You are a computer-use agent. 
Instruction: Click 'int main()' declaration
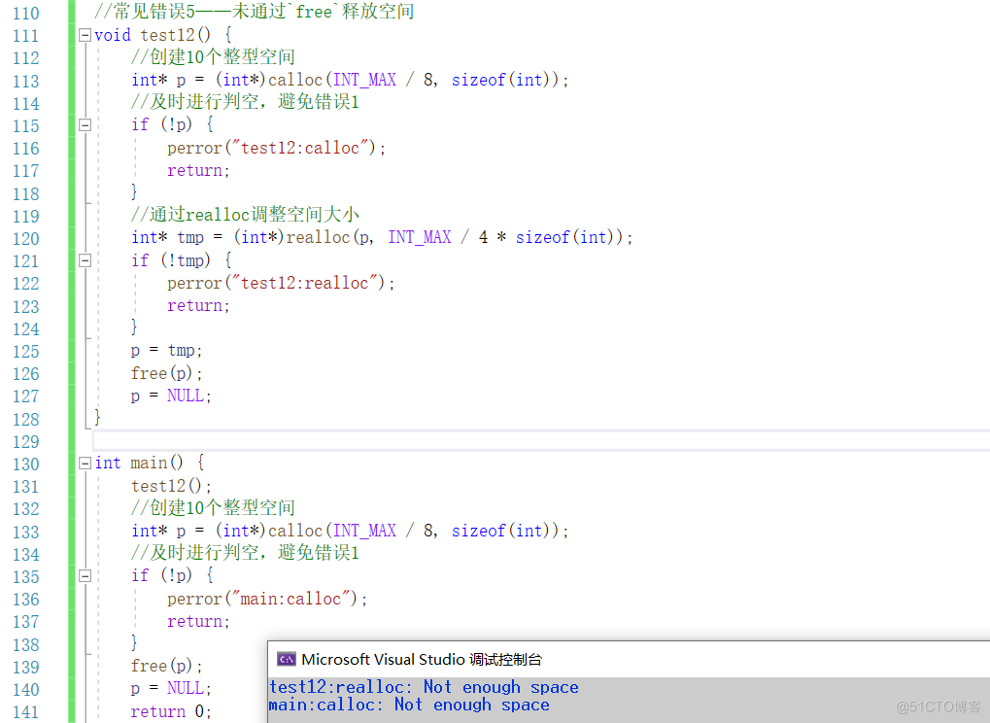(x=139, y=463)
